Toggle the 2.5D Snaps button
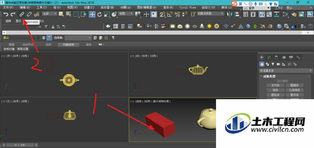The height and width of the screenshot is (148, 314). click(162, 14)
